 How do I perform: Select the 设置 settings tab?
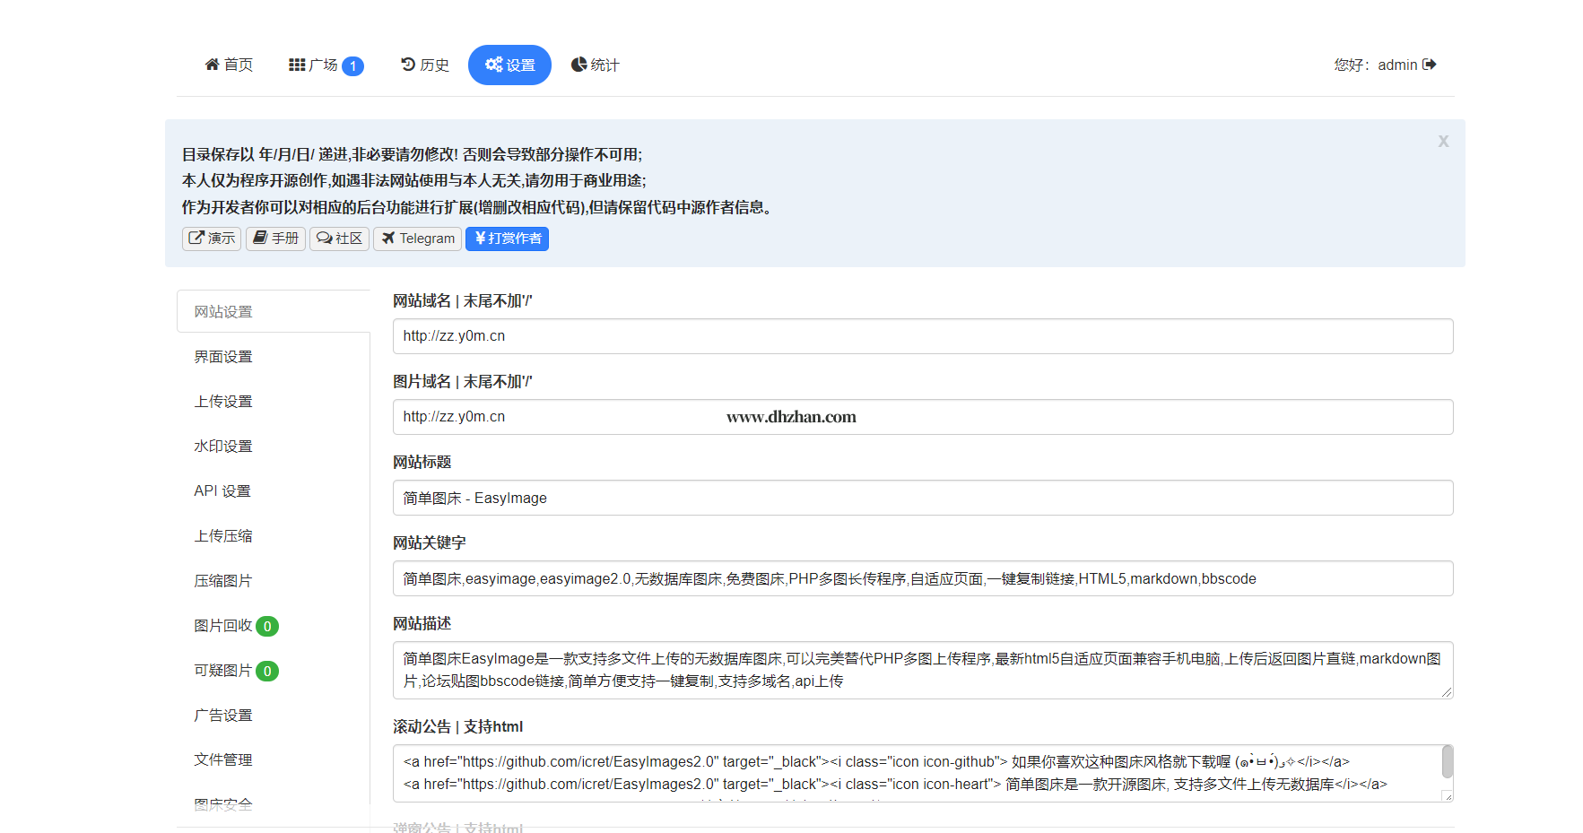[509, 65]
